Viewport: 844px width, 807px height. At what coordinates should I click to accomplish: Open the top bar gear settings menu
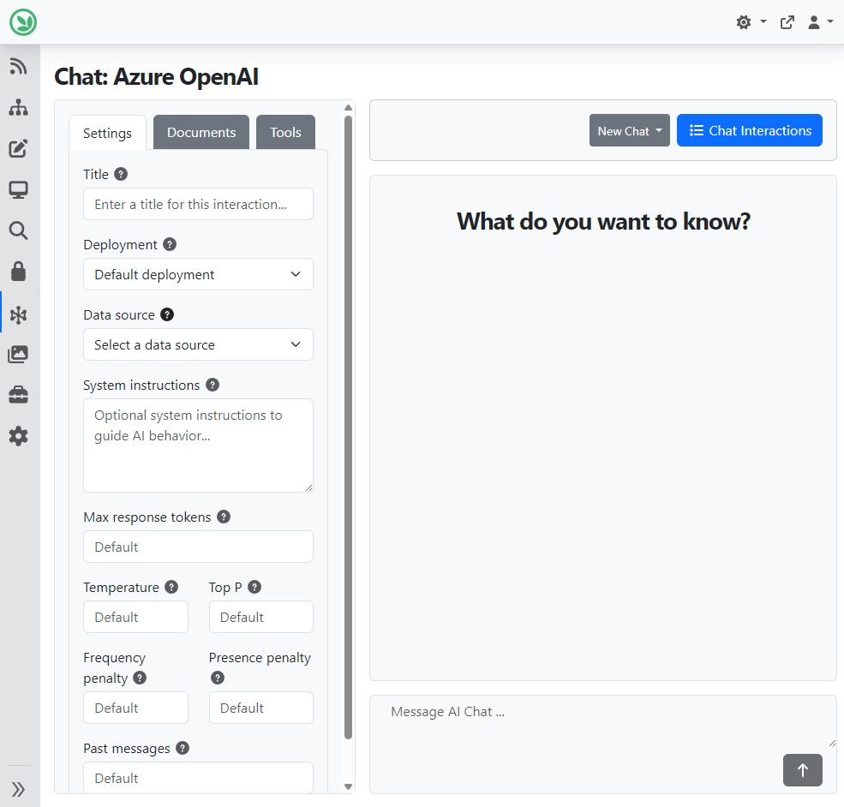(x=751, y=22)
